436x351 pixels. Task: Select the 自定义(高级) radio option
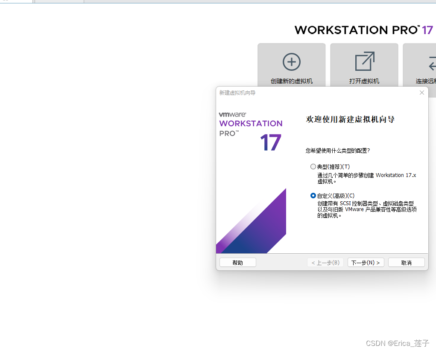tap(313, 195)
